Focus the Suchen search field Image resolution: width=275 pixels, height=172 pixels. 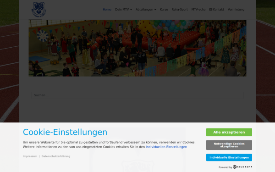click(137, 95)
